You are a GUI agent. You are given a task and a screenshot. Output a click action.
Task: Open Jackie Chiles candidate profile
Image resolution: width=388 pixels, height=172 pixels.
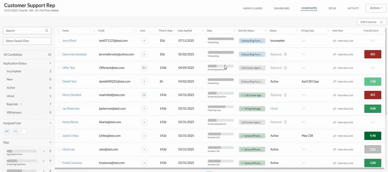[70, 136]
